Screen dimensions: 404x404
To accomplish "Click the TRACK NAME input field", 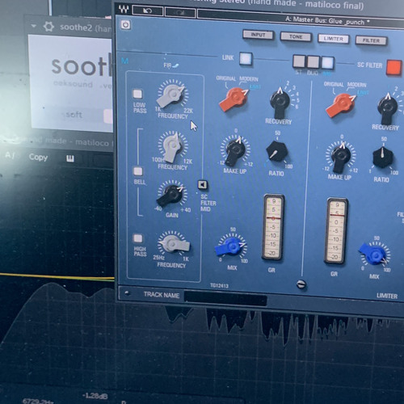I will coord(225,299).
